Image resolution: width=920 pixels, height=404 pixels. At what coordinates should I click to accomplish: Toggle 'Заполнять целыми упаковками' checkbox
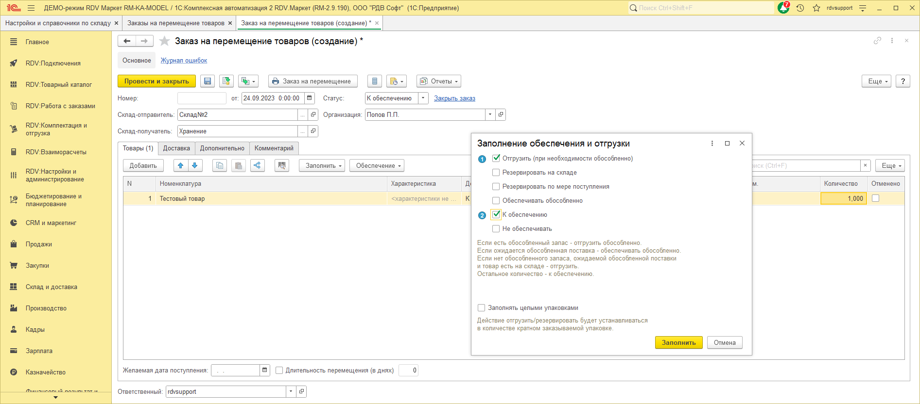pyautogui.click(x=481, y=308)
